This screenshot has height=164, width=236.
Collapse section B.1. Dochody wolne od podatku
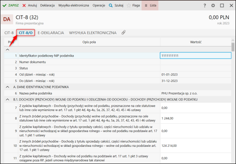point(7,100)
